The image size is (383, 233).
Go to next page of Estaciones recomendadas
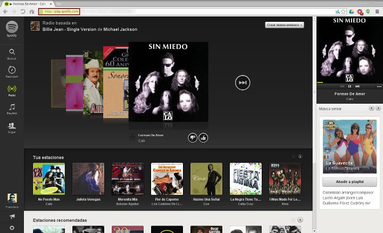(300, 220)
